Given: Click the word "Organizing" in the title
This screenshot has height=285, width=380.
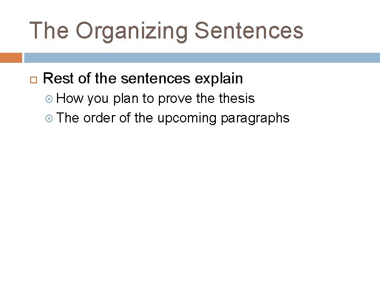Looking at the screenshot, I should [x=131, y=31].
